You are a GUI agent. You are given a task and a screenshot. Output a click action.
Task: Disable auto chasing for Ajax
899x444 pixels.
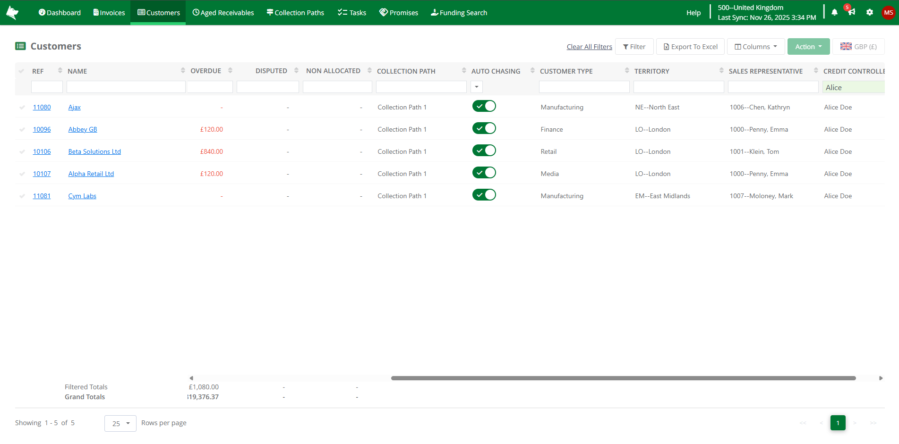point(484,106)
